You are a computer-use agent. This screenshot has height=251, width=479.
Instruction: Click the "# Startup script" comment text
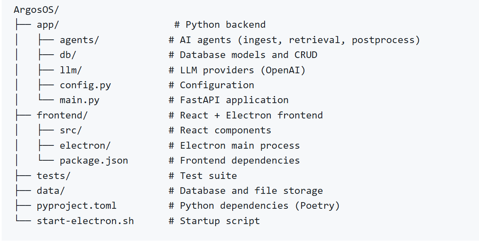tap(214, 221)
